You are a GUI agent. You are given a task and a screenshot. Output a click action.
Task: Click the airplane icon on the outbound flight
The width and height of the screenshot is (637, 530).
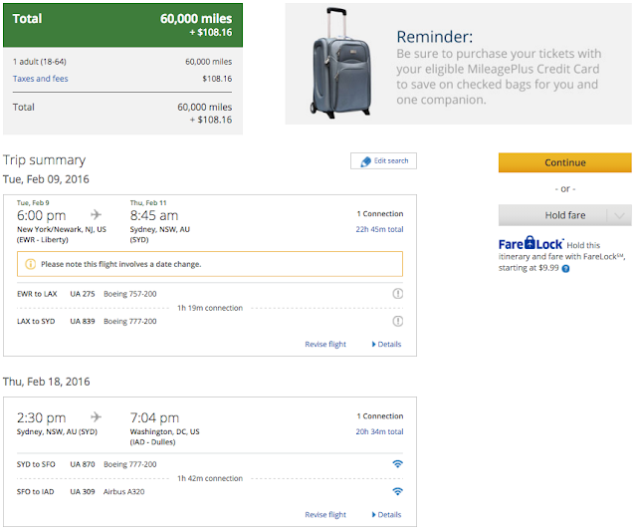[97, 214]
